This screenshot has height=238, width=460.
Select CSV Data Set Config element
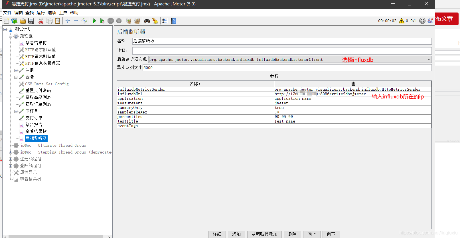(x=47, y=84)
